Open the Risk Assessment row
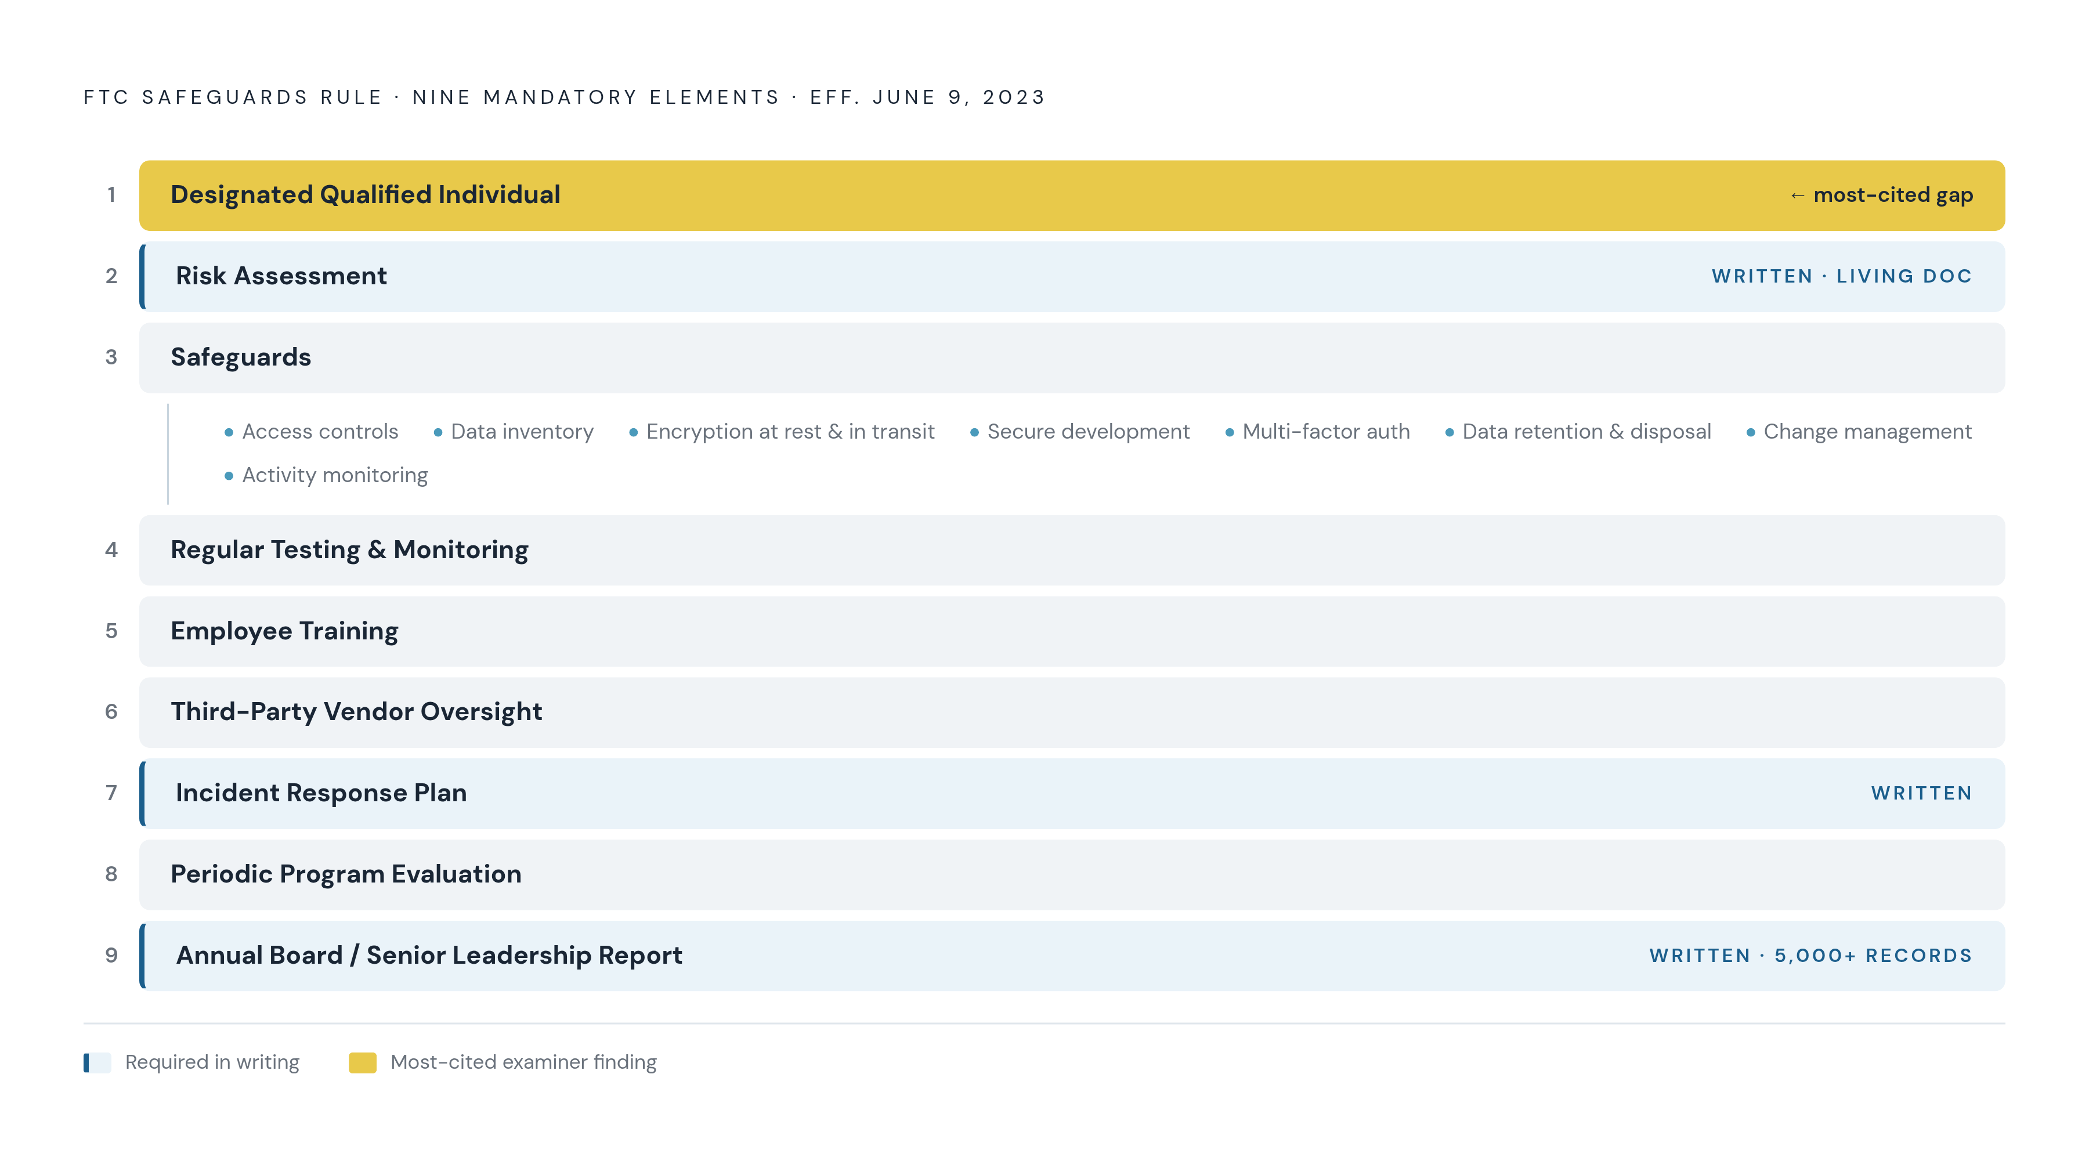 click(1071, 276)
